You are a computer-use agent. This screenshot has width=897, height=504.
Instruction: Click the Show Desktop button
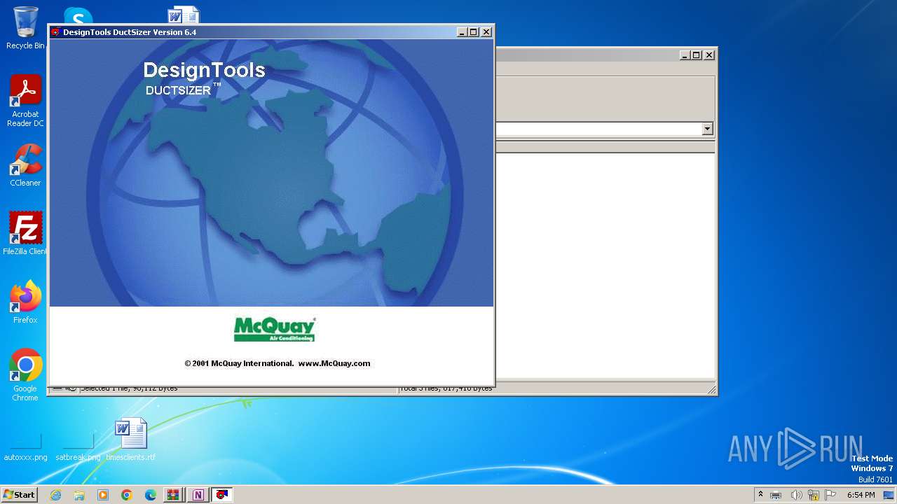890,495
